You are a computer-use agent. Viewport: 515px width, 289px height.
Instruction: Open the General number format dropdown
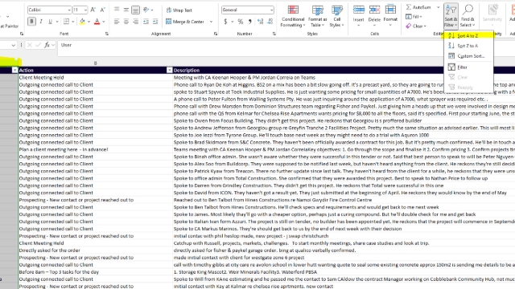(248, 10)
